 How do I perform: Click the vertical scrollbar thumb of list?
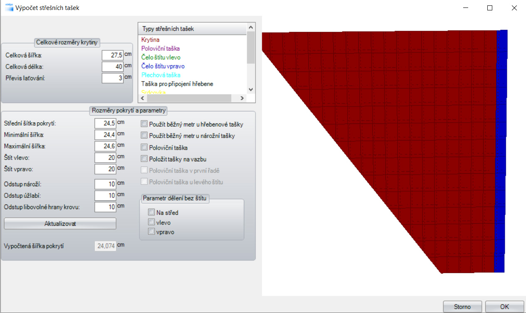(251, 47)
